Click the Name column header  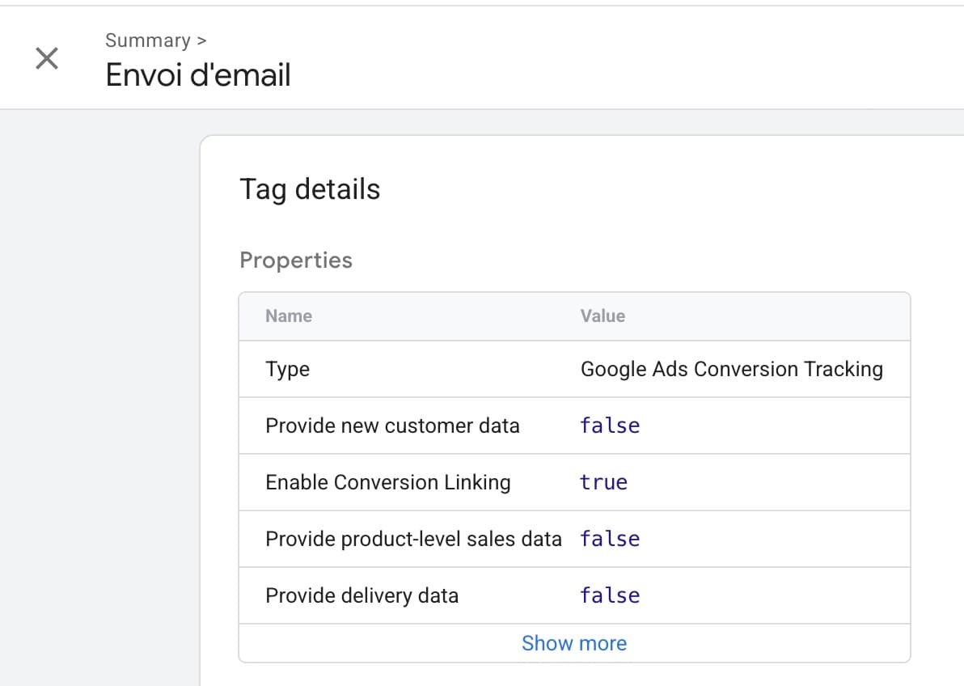tap(288, 315)
